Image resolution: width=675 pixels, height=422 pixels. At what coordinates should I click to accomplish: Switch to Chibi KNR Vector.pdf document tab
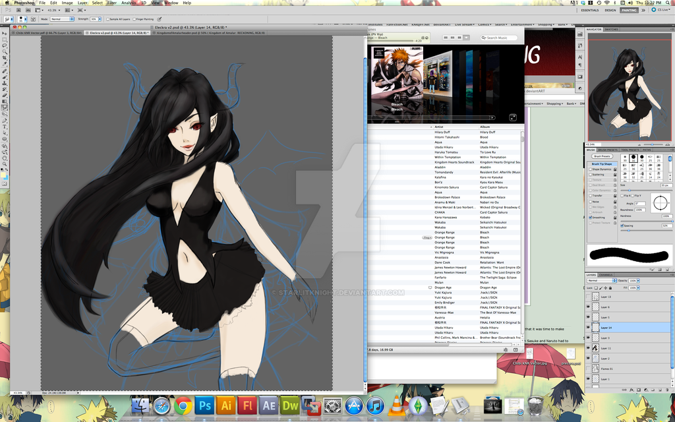pos(47,33)
